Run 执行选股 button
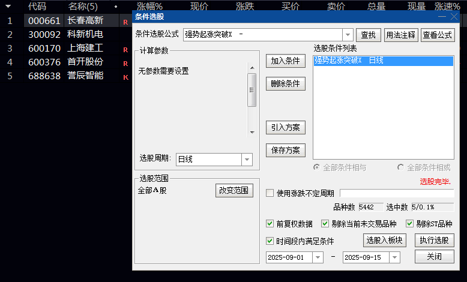 434,240
